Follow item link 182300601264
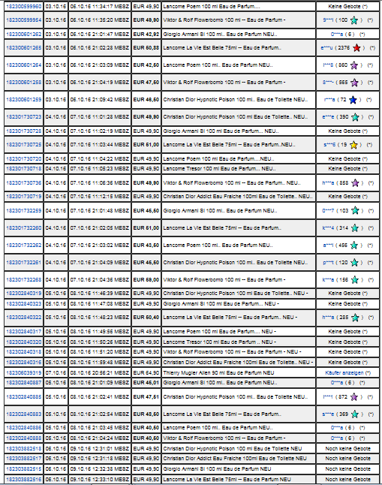382x485 pixels. click(x=24, y=65)
